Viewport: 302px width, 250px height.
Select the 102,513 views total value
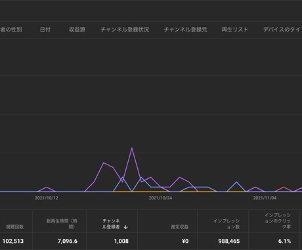coord(13,241)
